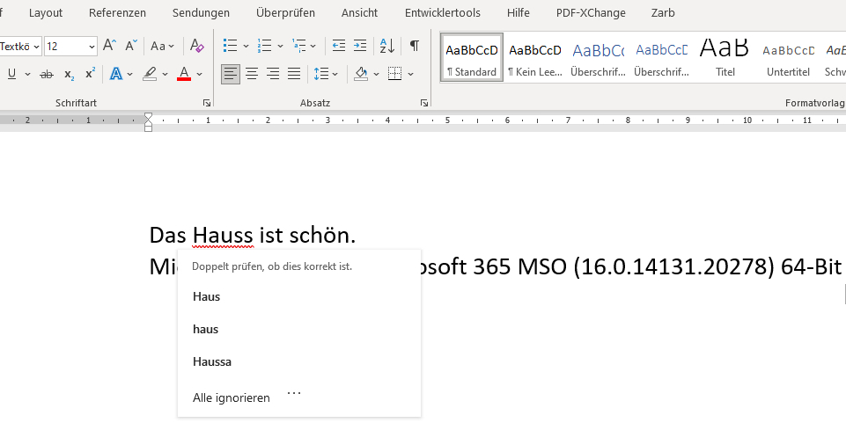Switch to the Sendungen tab
Viewport: 846px width, 430px height.
201,13
